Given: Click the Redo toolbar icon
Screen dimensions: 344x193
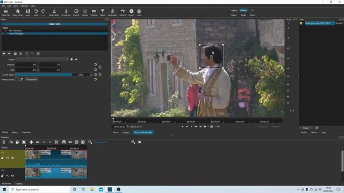Looking at the screenshot, I should point(43,12).
